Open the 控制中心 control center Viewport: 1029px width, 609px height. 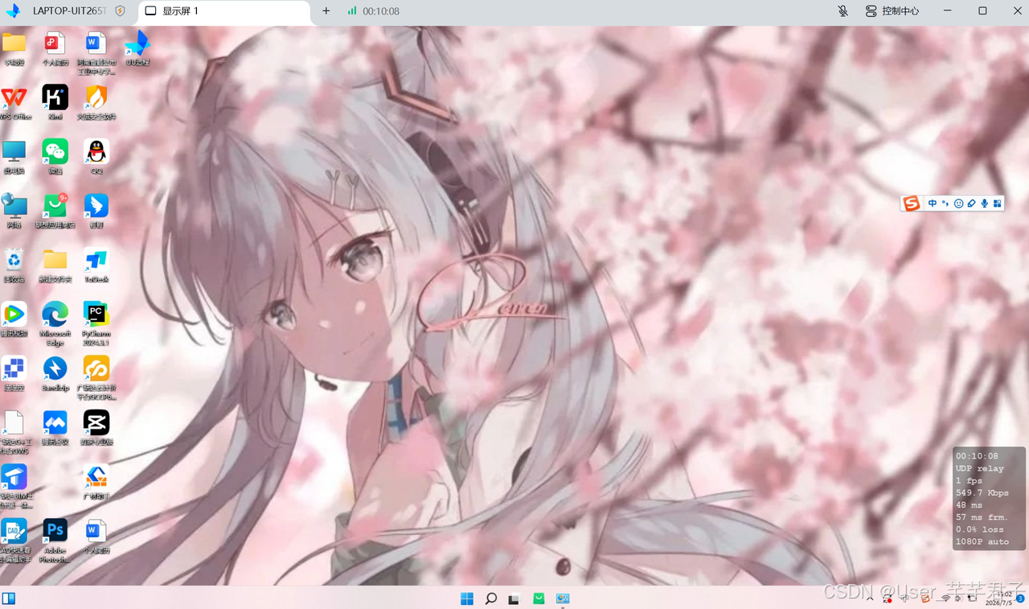coord(892,11)
